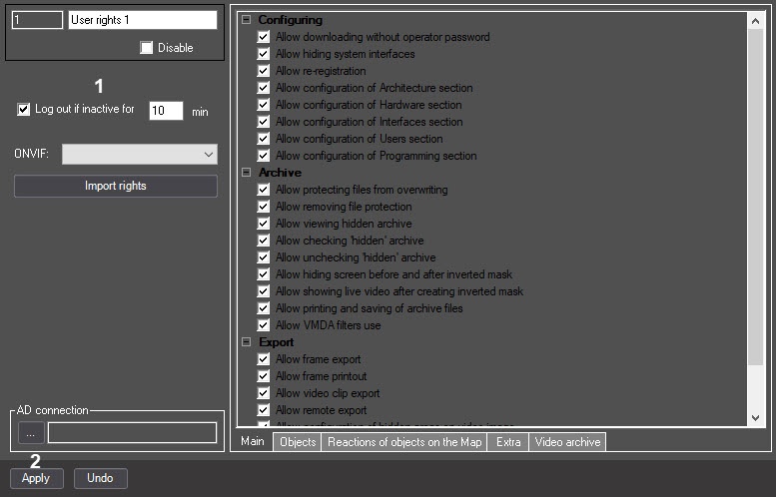The image size is (776, 497).
Task: Click the Apply button
Action: pyautogui.click(x=36, y=478)
